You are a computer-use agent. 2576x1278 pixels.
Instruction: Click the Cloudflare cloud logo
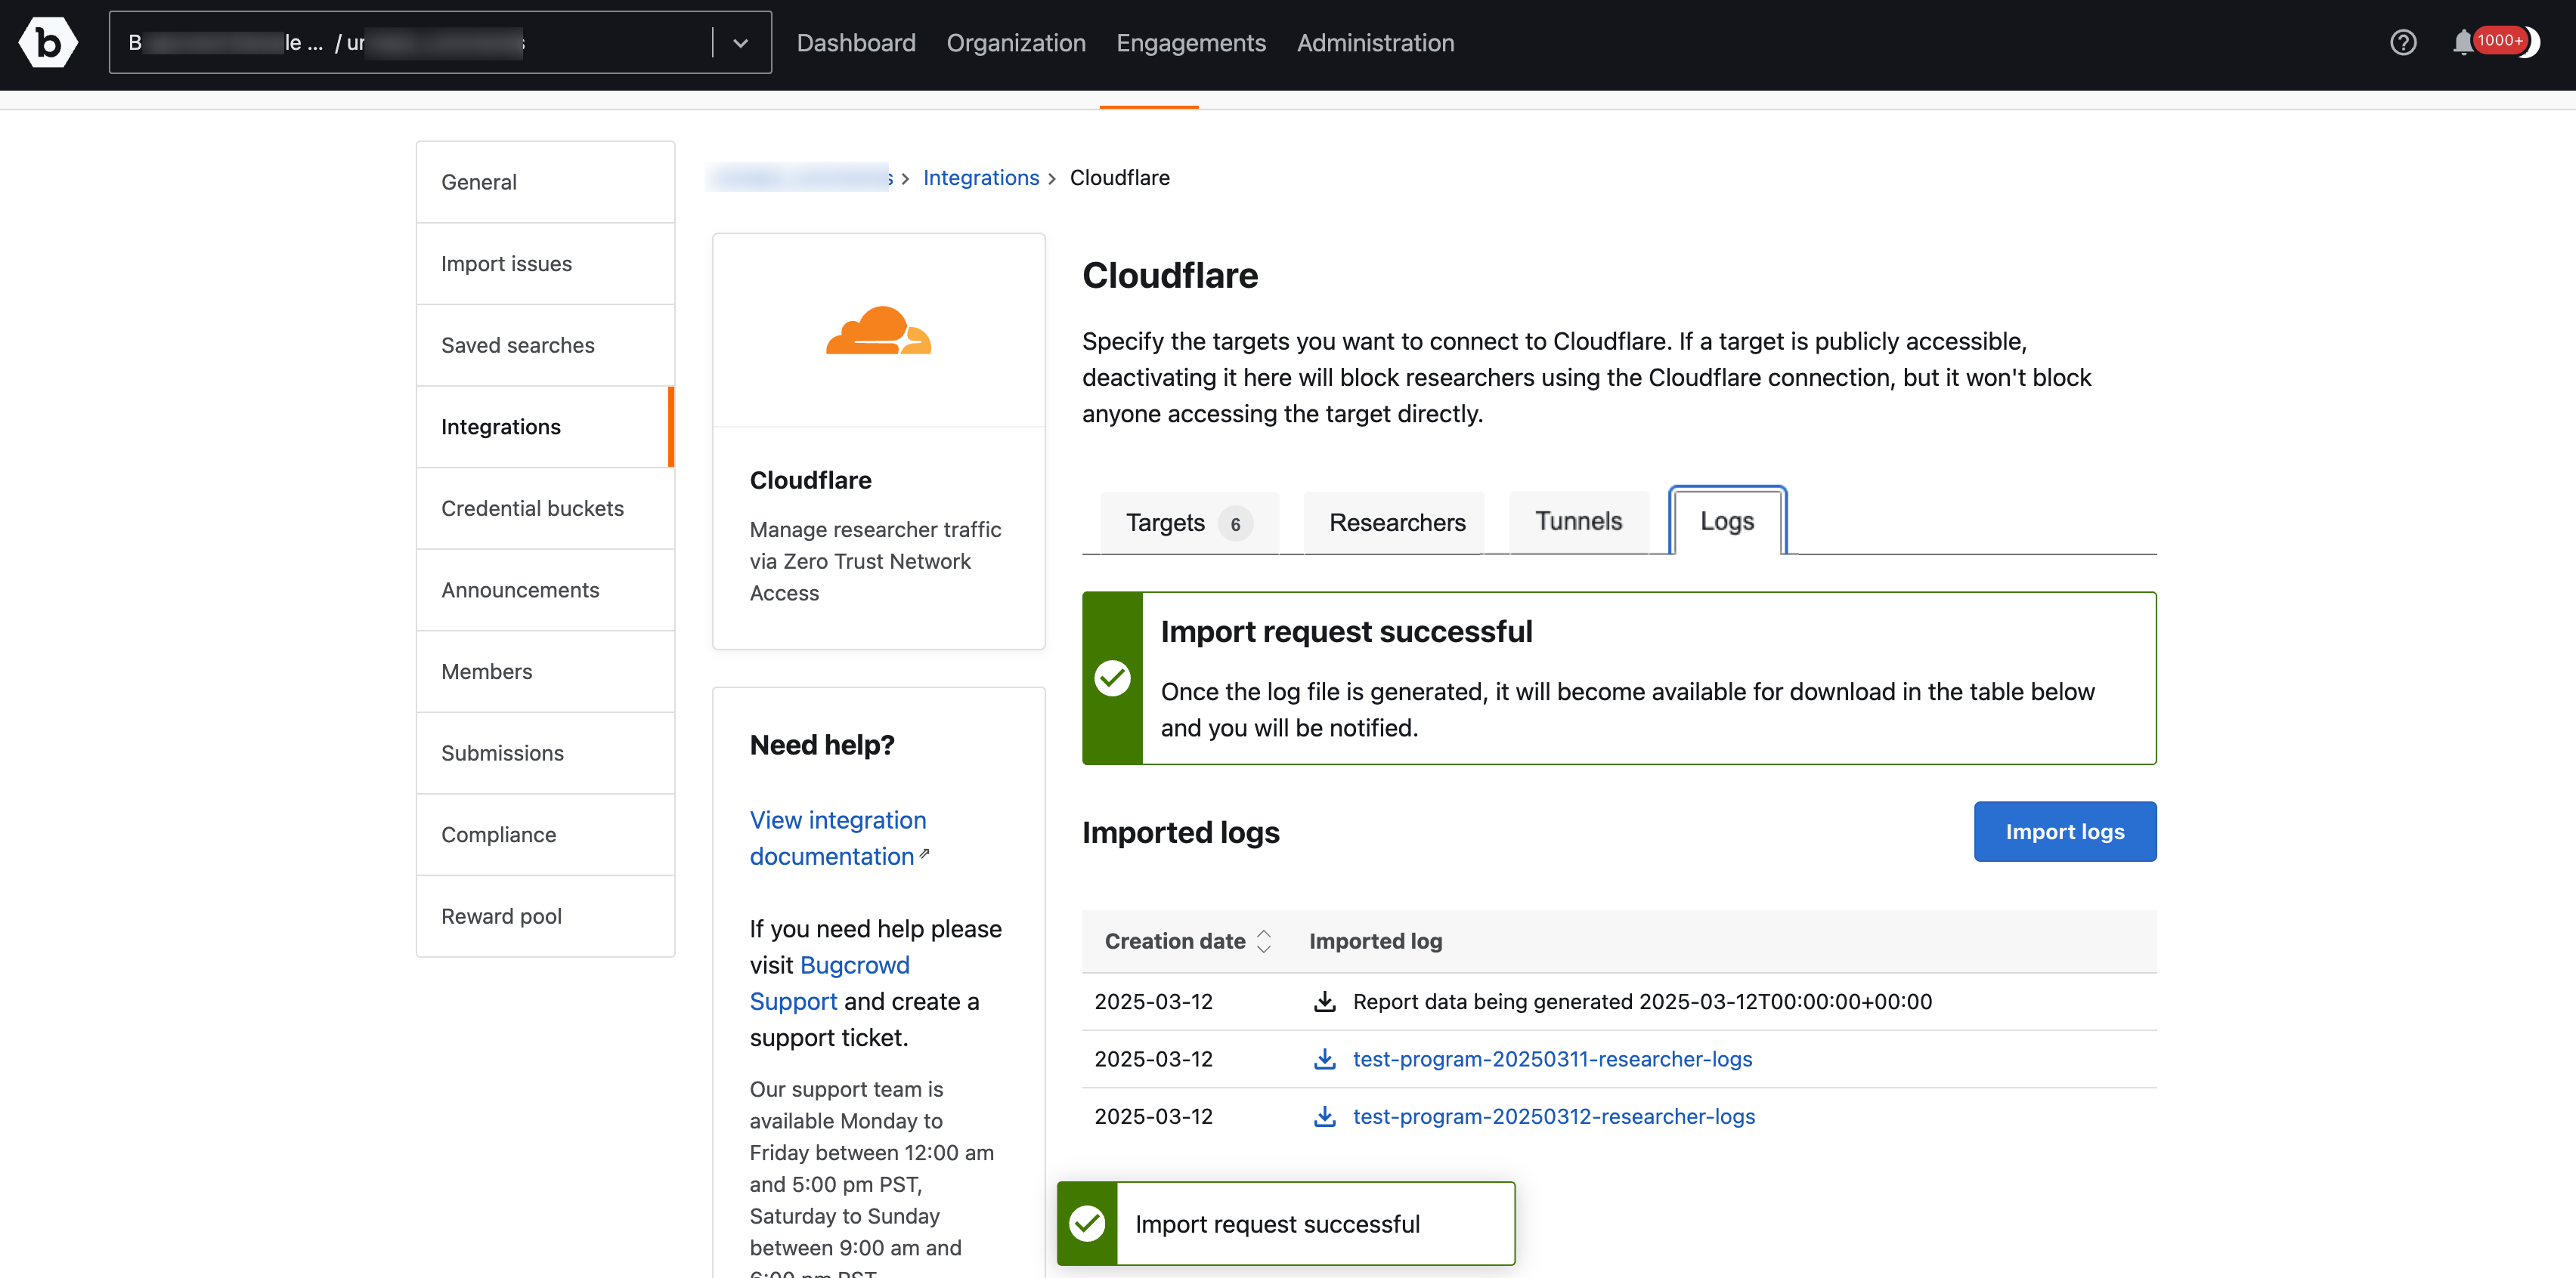point(878,331)
